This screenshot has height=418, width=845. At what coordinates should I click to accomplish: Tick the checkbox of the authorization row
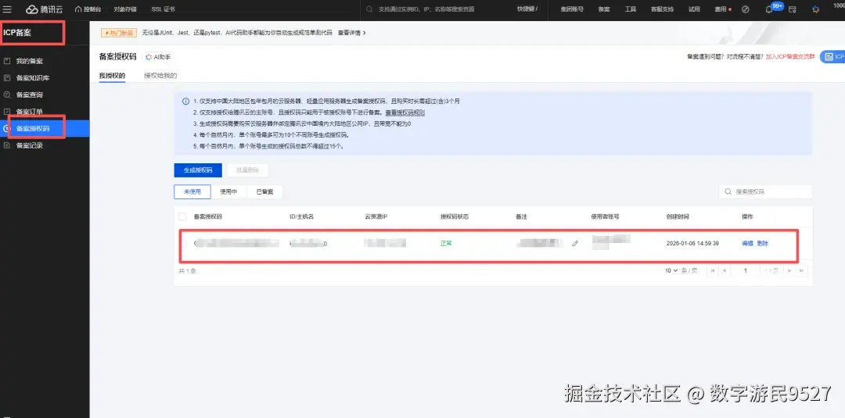click(182, 244)
